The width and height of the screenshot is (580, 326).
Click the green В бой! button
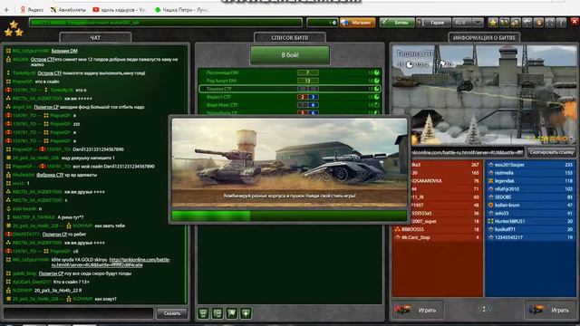(290, 54)
